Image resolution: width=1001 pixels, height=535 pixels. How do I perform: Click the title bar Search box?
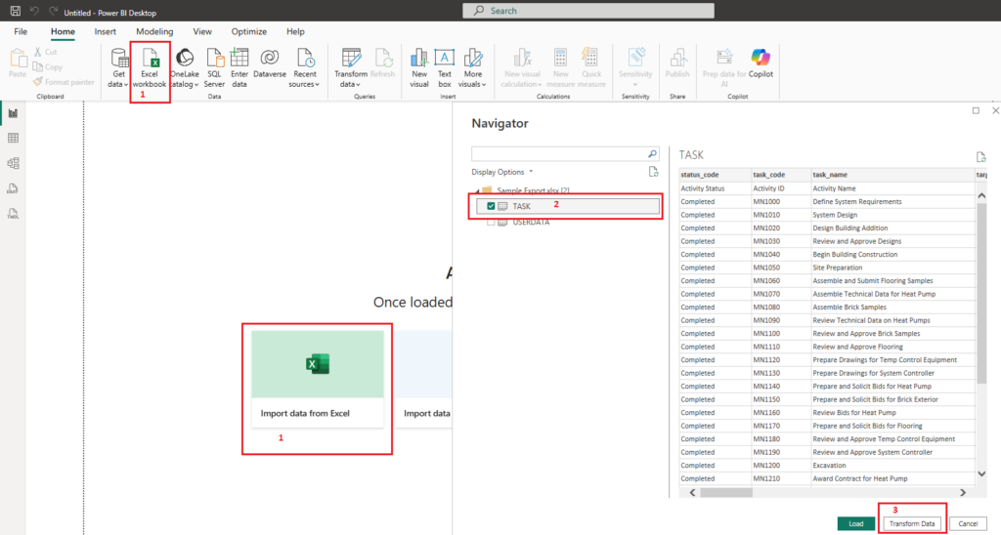588,11
